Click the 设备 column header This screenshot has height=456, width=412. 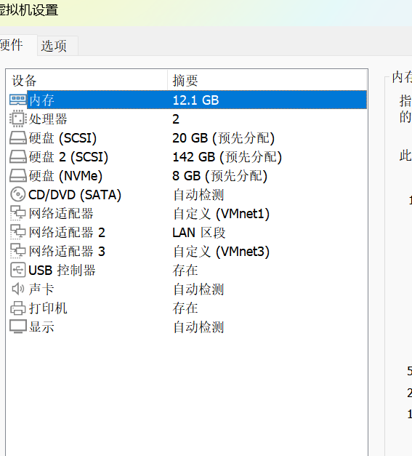pos(86,80)
